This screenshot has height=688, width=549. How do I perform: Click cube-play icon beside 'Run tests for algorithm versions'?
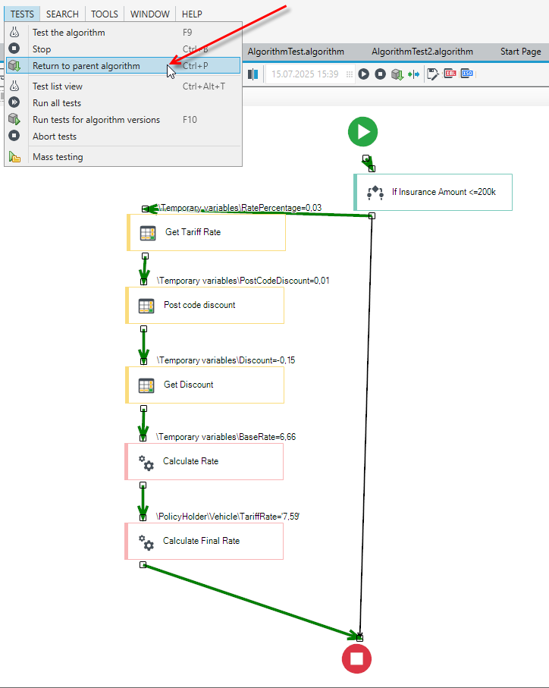tap(14, 119)
